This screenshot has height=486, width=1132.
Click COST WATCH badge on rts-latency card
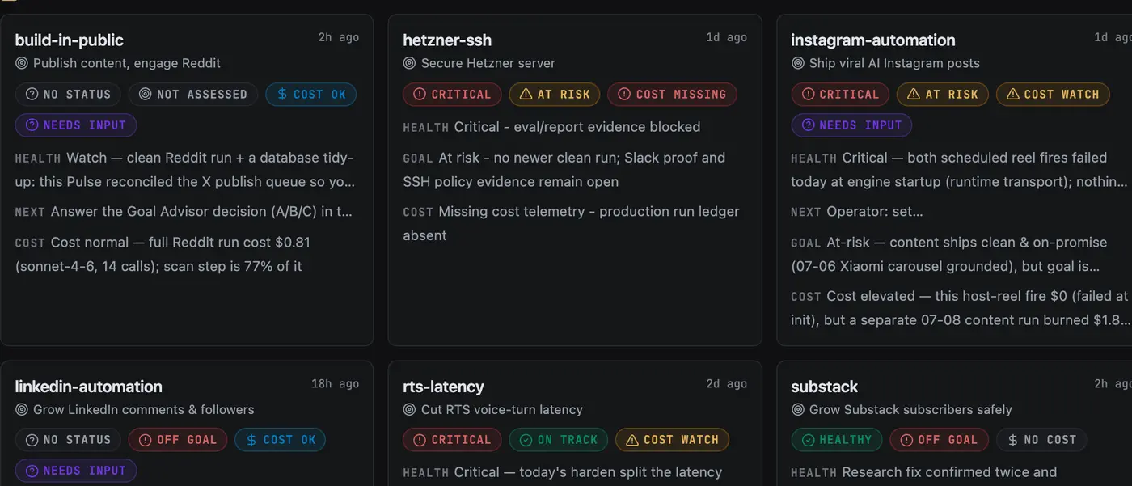click(672, 440)
